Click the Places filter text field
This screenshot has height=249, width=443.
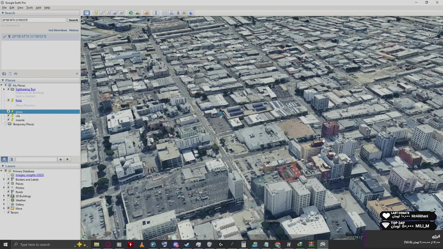(36, 159)
